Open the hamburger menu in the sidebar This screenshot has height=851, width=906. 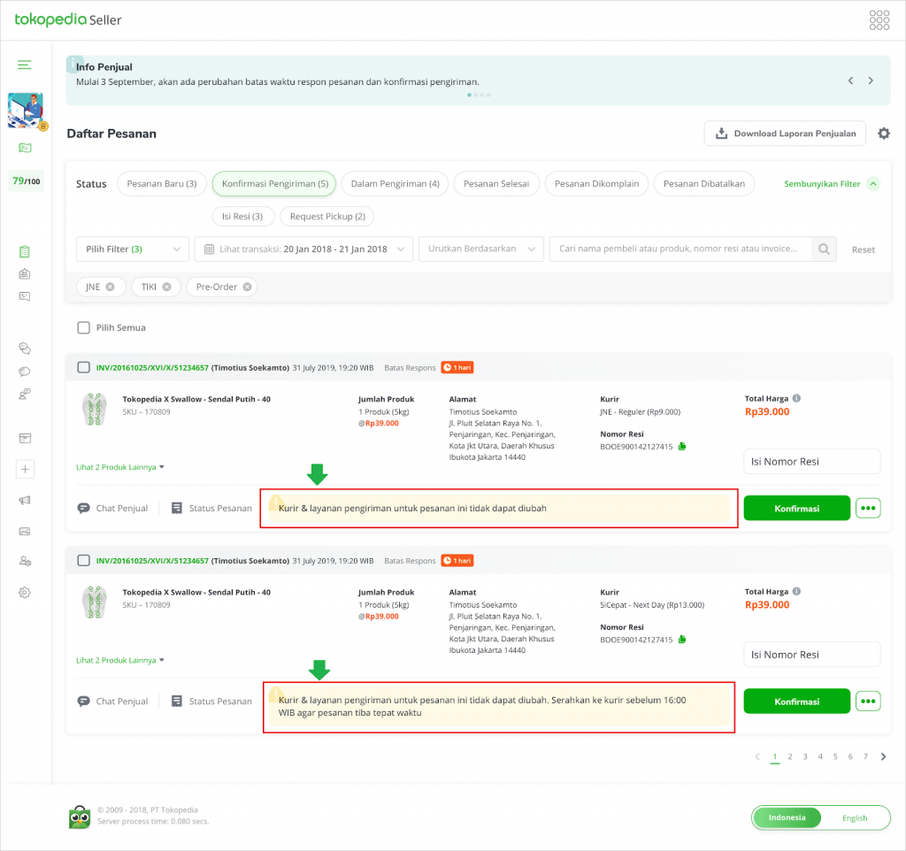click(24, 65)
